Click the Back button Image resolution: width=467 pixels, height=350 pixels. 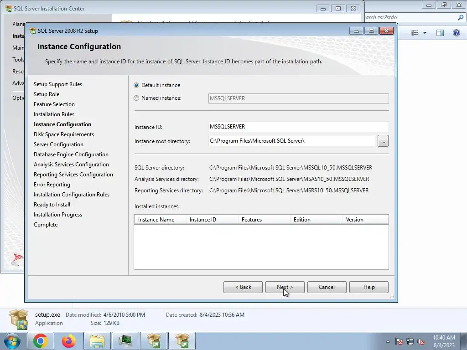(x=243, y=287)
